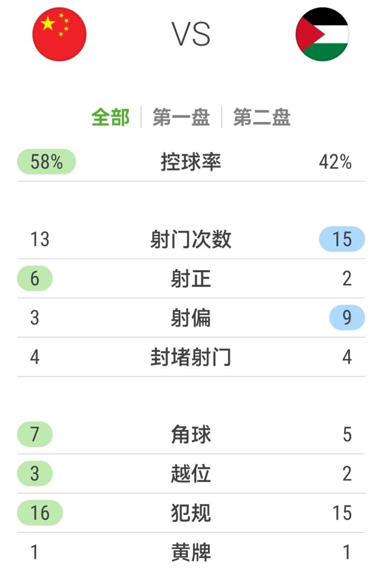Tap the blue 15 shots badge

coord(342,239)
